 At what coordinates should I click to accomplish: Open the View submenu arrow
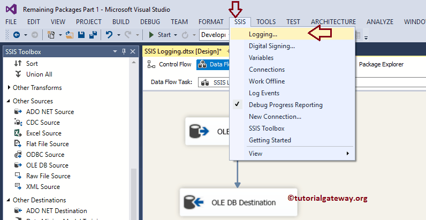[347, 154]
